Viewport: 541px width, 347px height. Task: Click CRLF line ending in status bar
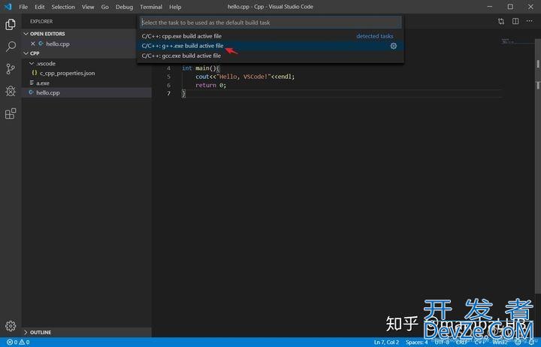[461, 342]
